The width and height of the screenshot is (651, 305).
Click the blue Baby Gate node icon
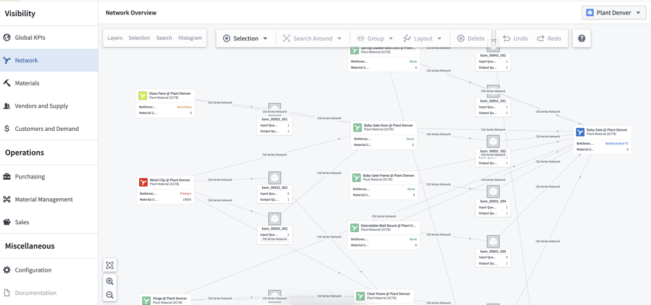click(580, 131)
